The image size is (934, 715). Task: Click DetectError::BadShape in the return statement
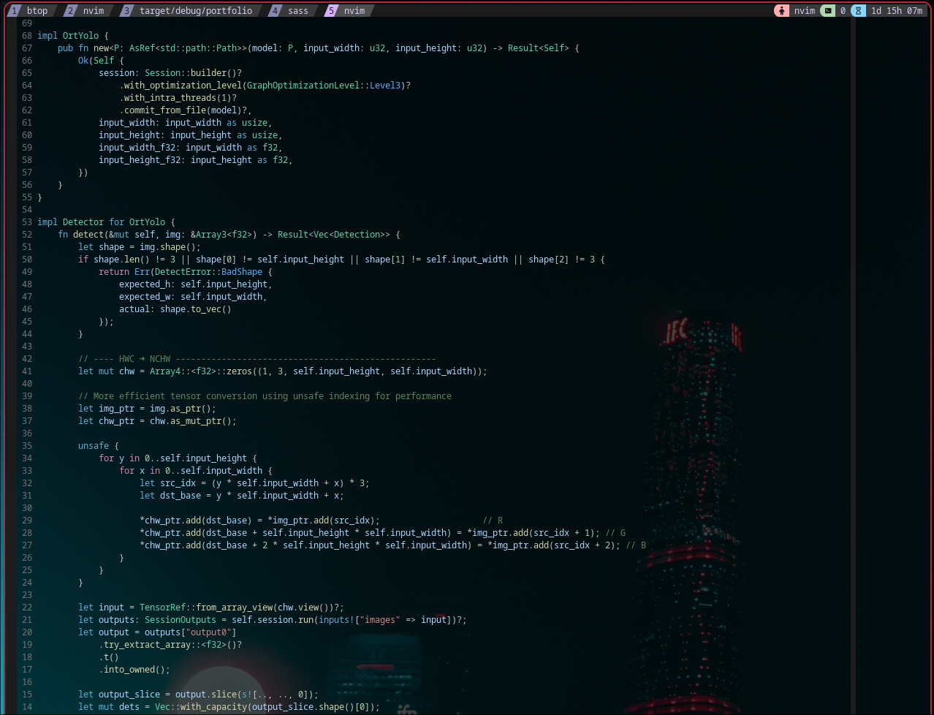point(208,272)
